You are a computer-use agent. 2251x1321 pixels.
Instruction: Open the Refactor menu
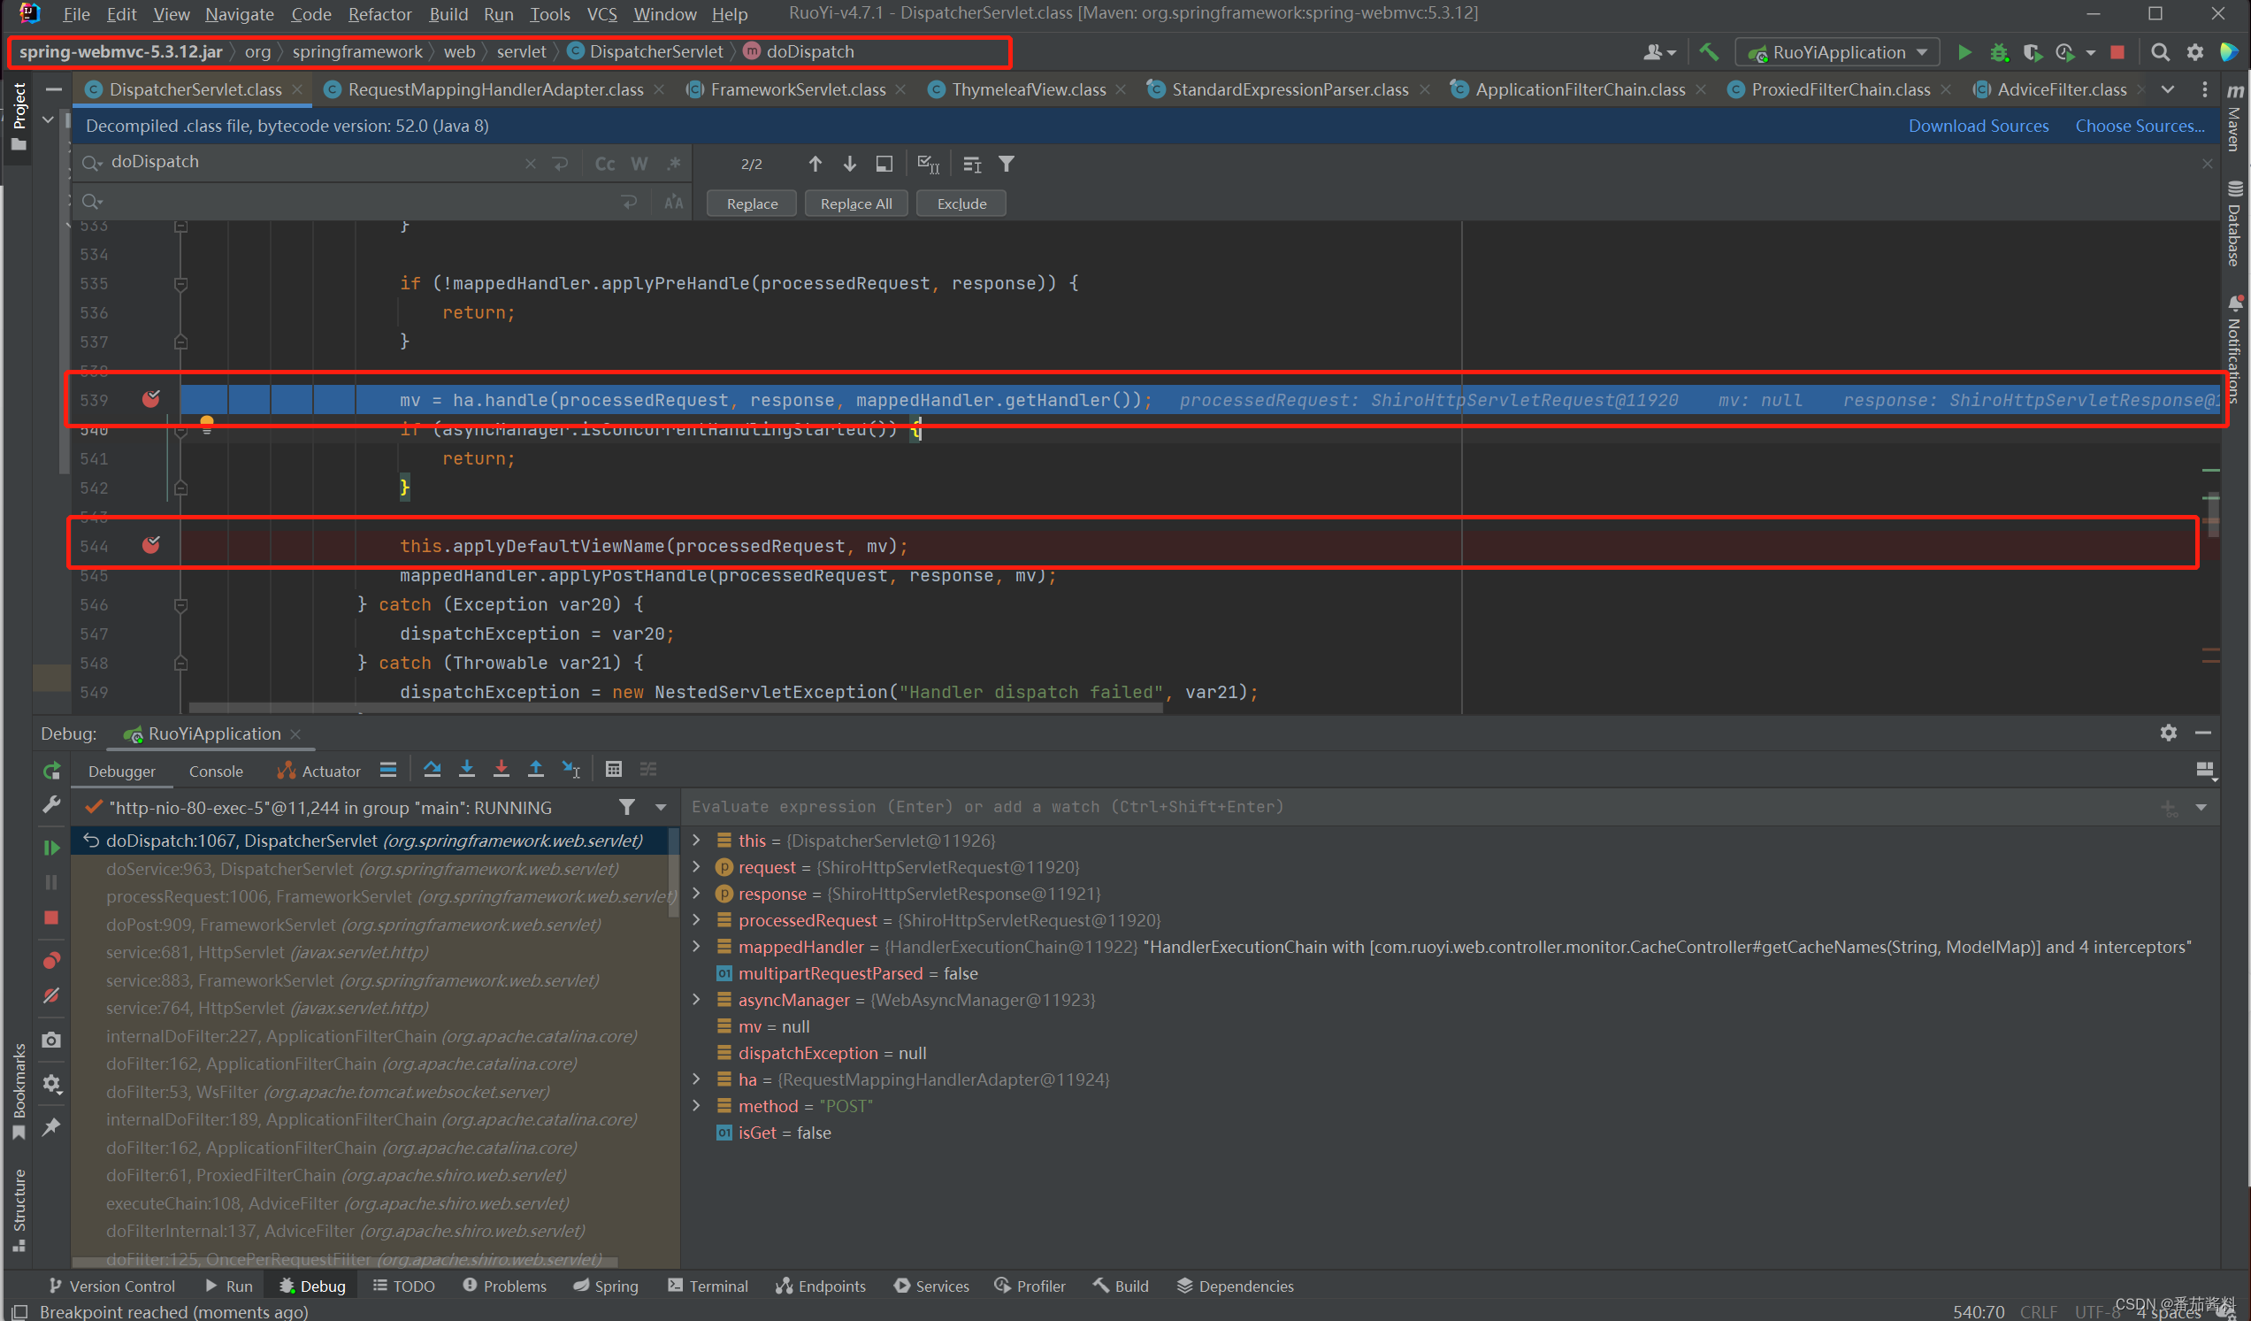(379, 14)
